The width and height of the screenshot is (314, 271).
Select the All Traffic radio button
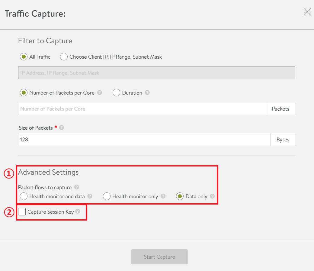click(x=24, y=57)
